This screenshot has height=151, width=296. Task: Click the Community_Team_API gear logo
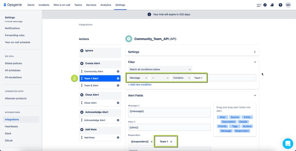pyautogui.click(x=129, y=39)
